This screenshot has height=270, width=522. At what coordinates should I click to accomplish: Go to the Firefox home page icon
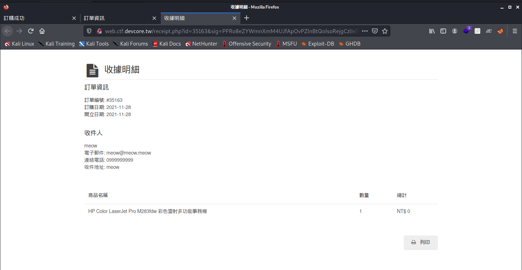click(x=42, y=31)
